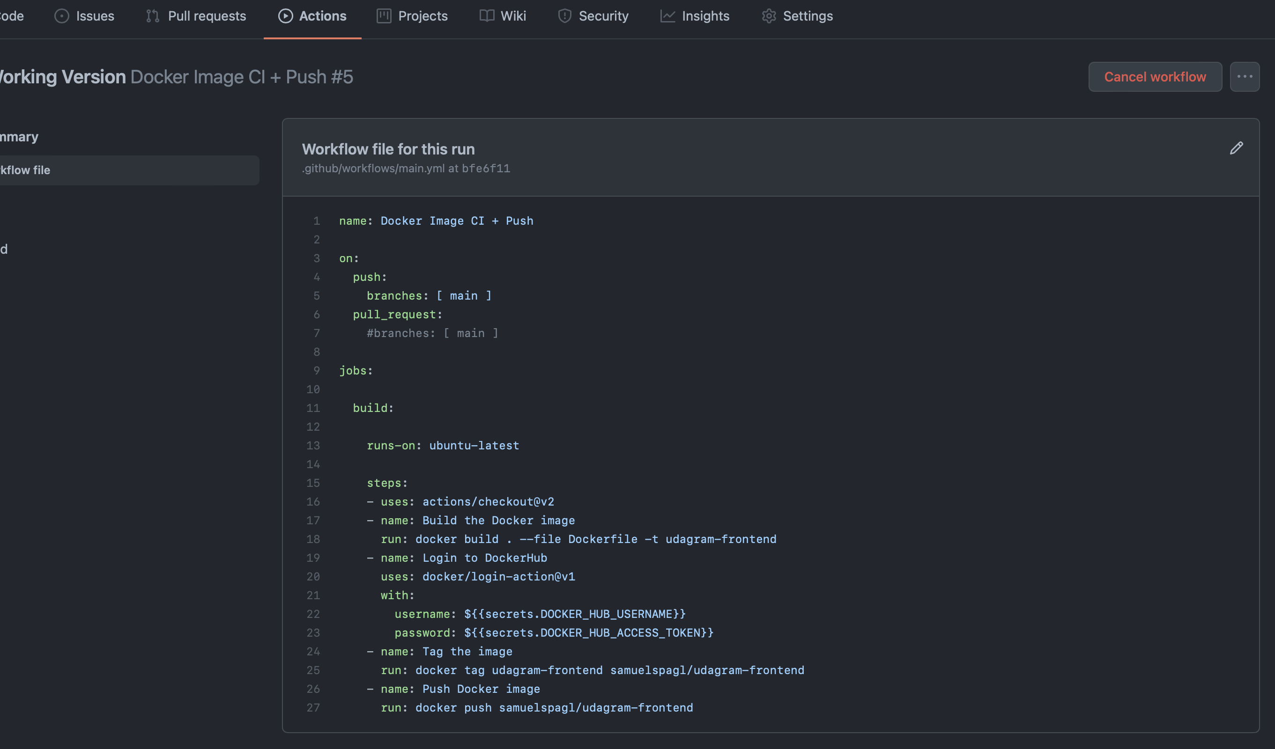
Task: Click the Security shield icon
Action: coord(564,16)
